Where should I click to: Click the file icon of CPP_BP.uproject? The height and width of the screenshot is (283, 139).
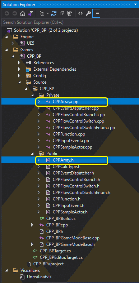click(29, 264)
